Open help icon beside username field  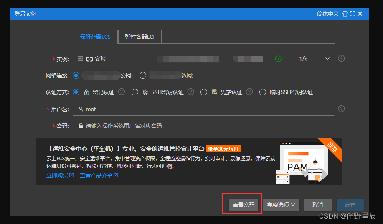341,109
